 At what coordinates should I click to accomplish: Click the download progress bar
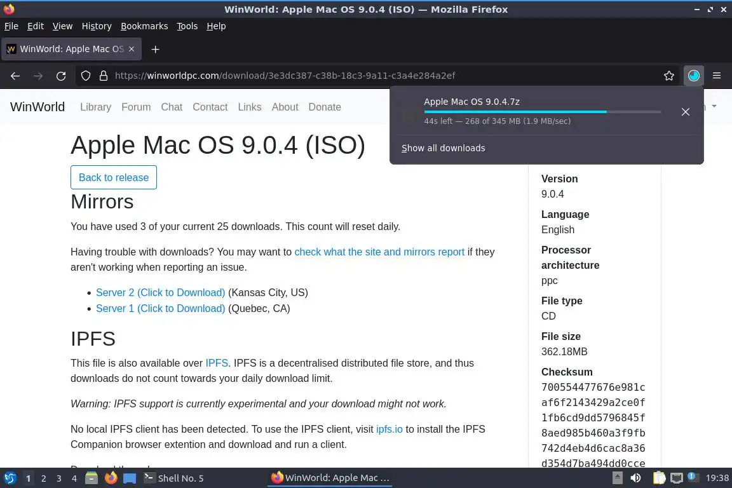coord(543,112)
